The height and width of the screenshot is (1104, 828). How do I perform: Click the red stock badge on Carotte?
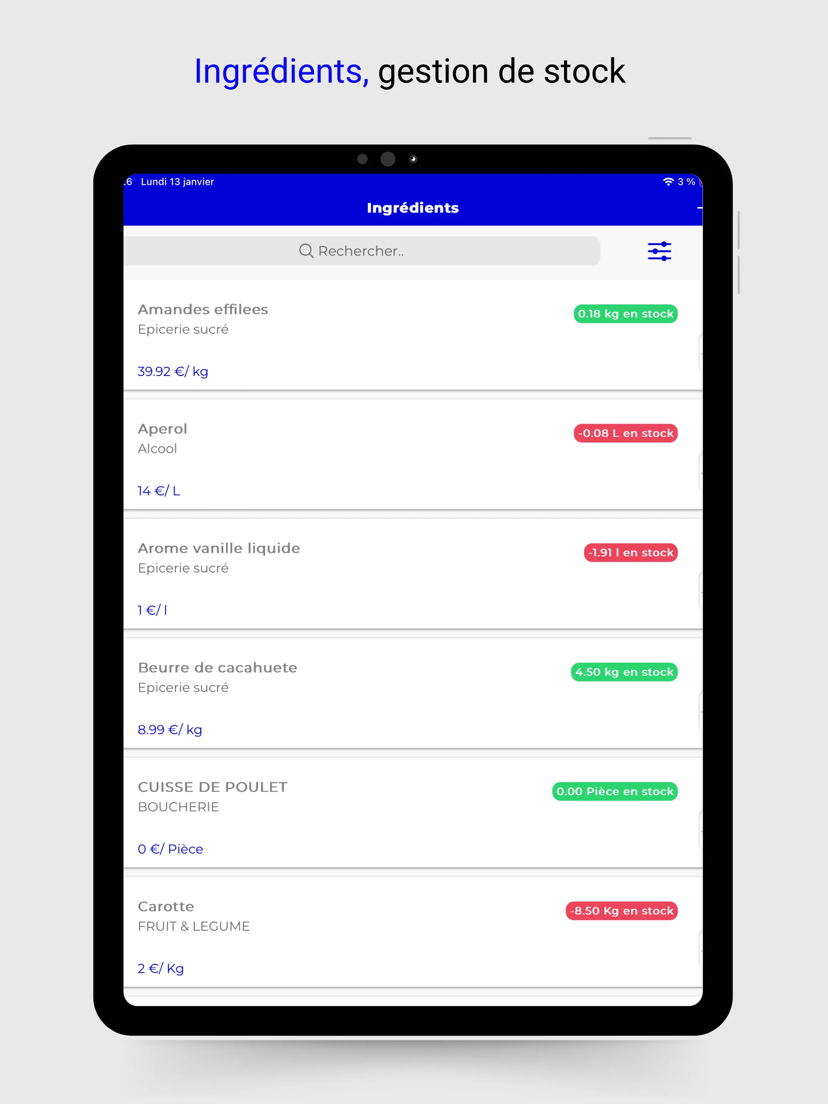pos(622,910)
